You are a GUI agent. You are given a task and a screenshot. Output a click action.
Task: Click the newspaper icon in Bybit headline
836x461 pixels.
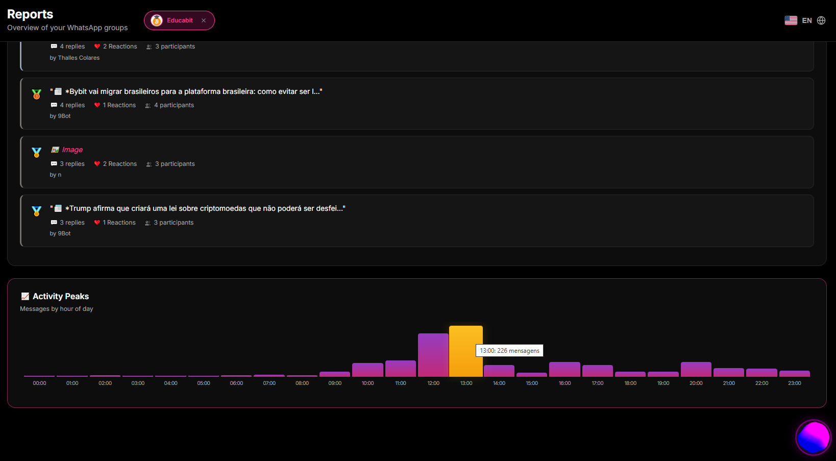[58, 91]
